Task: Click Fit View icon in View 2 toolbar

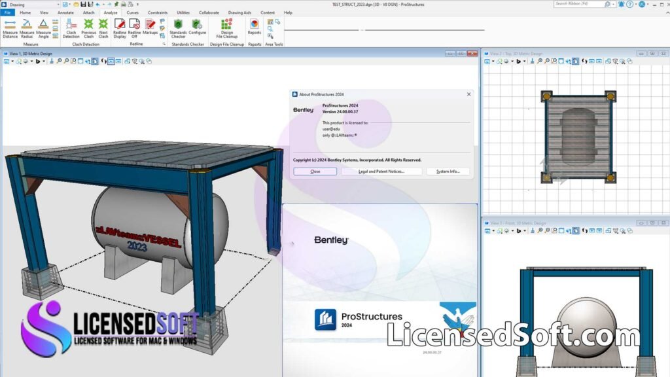Action: coord(561,61)
